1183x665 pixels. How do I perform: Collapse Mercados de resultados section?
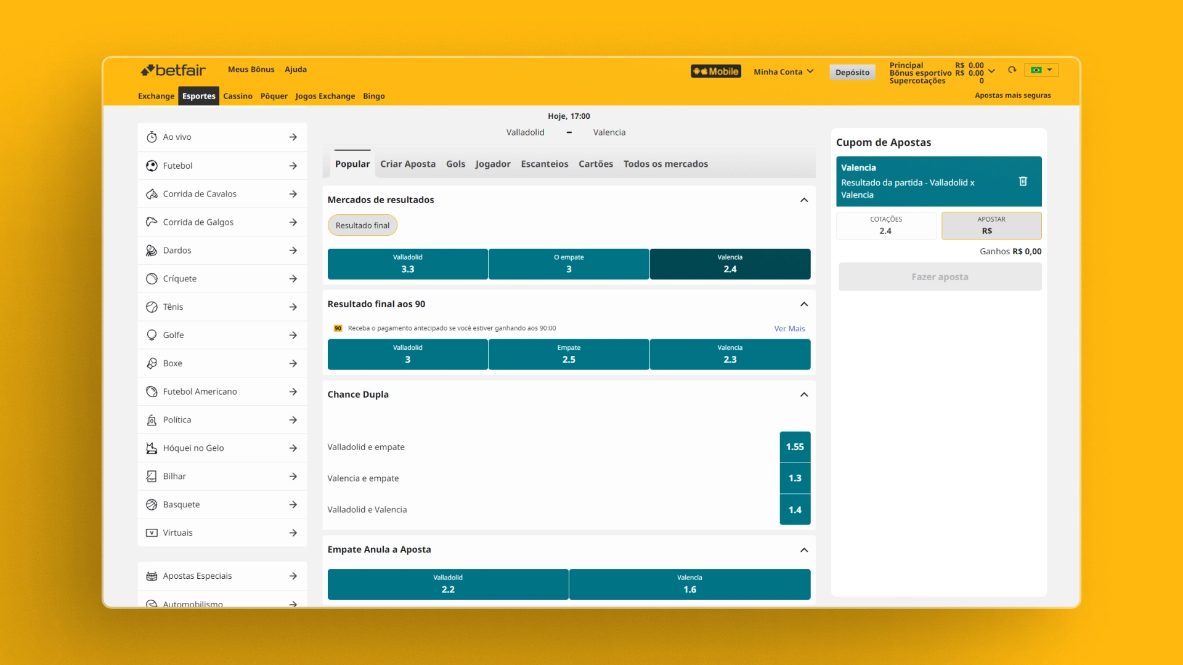pyautogui.click(x=804, y=200)
